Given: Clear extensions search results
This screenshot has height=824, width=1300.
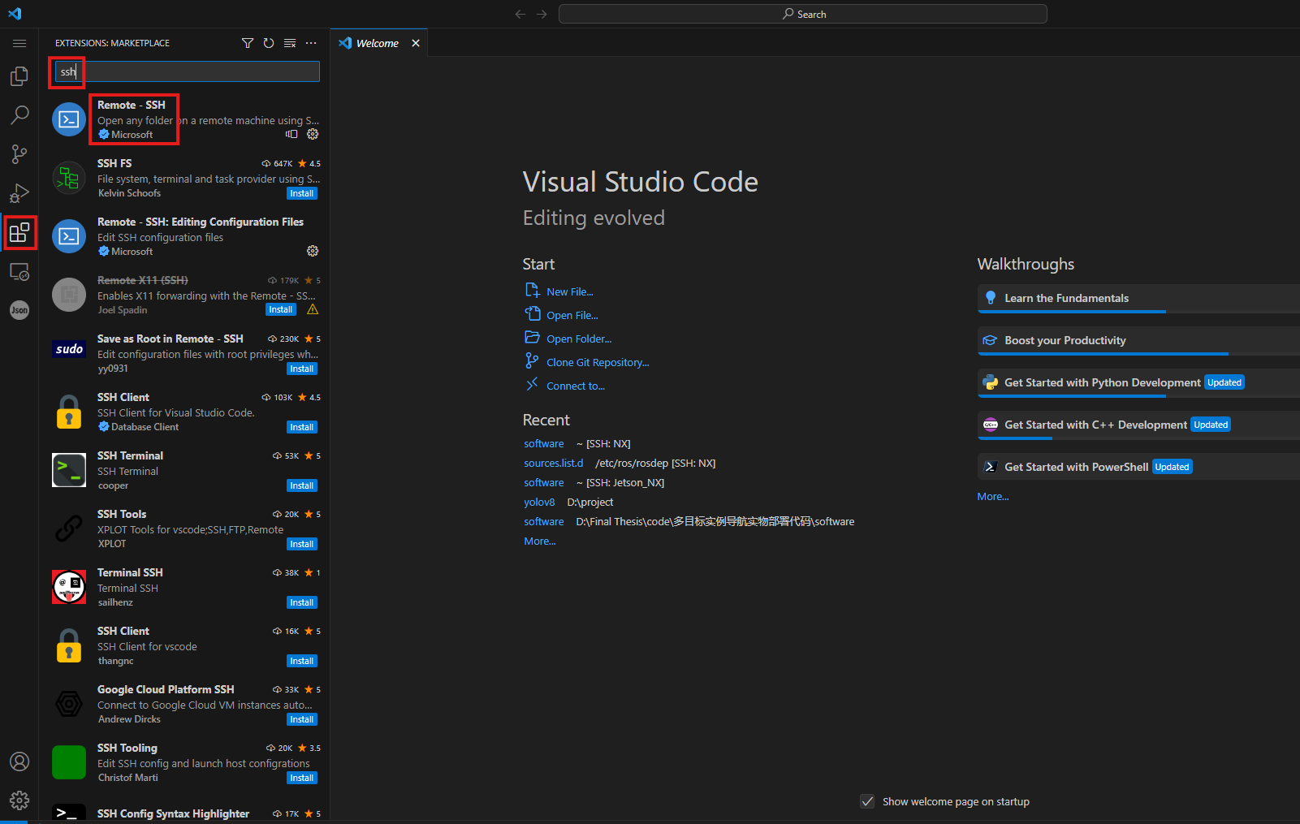Looking at the screenshot, I should 290,43.
